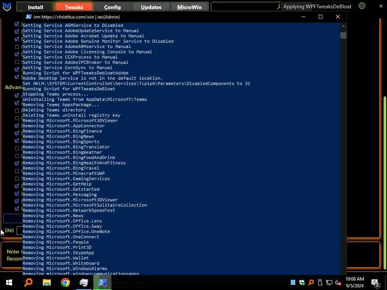This screenshot has height=290, width=387.
Task: Click the 'irm https://christitus.com/win | iex(Admin)' title
Action: [x=76, y=17]
